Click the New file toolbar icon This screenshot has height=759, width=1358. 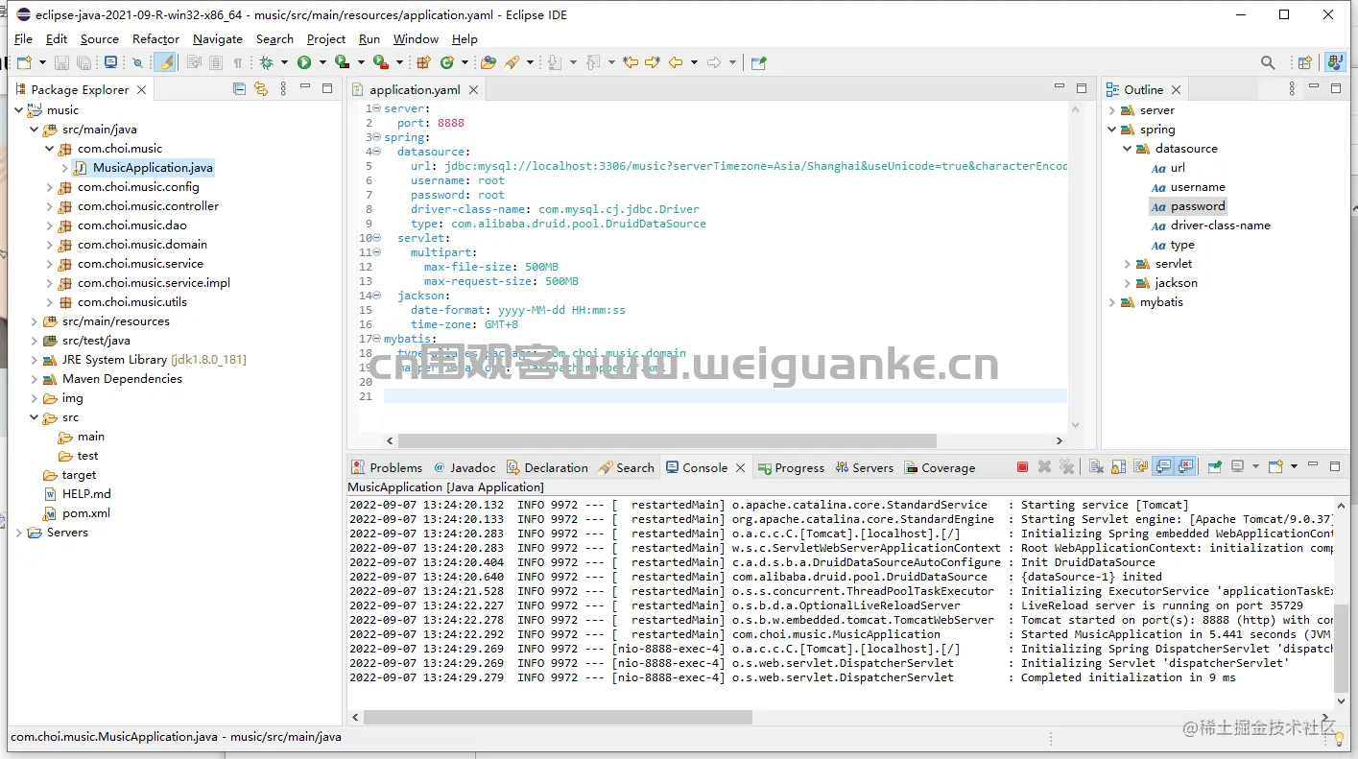point(25,62)
